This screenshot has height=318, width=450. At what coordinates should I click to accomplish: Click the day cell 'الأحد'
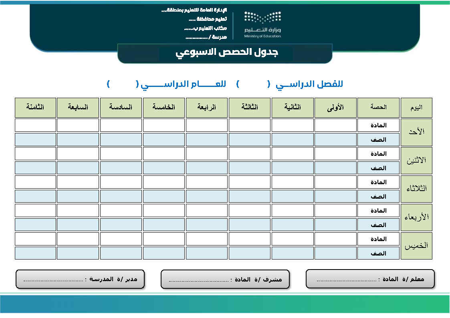point(416,132)
